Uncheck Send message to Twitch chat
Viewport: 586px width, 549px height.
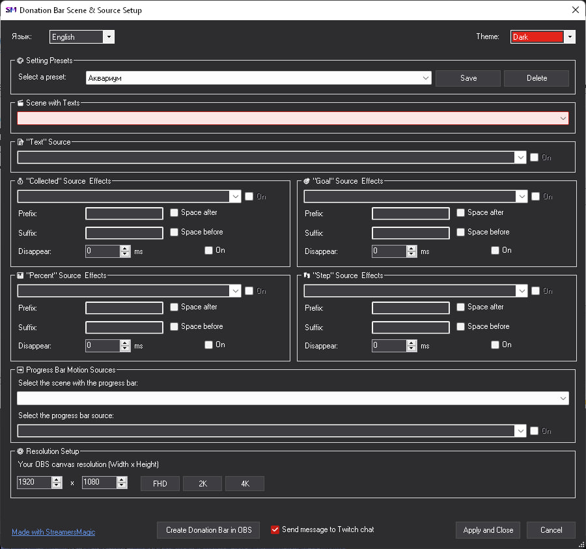pos(275,529)
